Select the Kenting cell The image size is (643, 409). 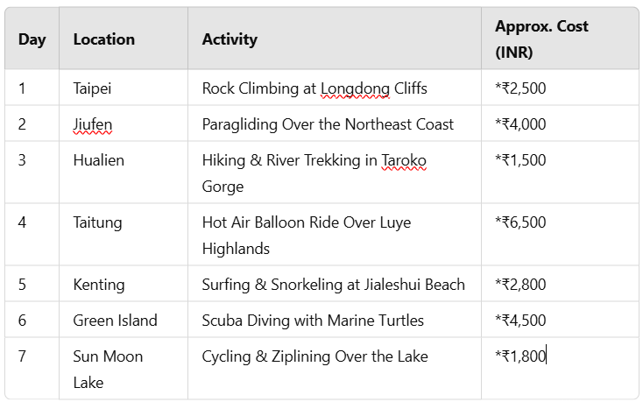(x=124, y=284)
